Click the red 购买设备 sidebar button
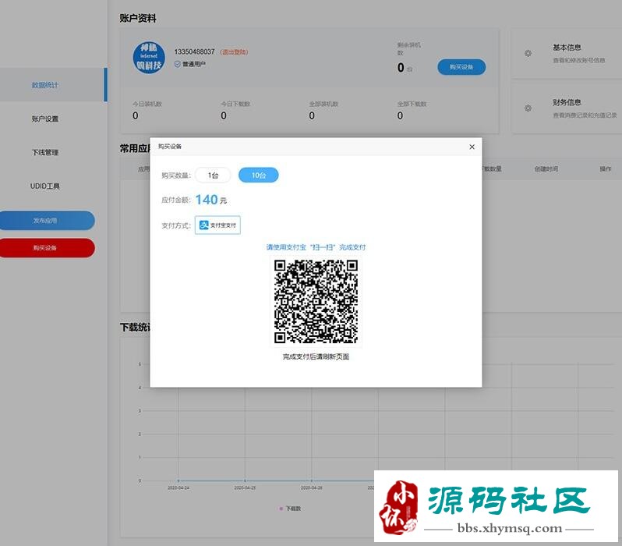622x546 pixels. pos(46,248)
